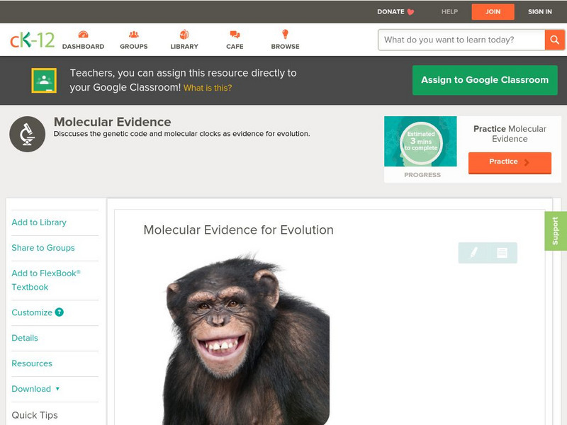Click the Customize help question icon
Screen dimensions: 567x425
coord(60,312)
